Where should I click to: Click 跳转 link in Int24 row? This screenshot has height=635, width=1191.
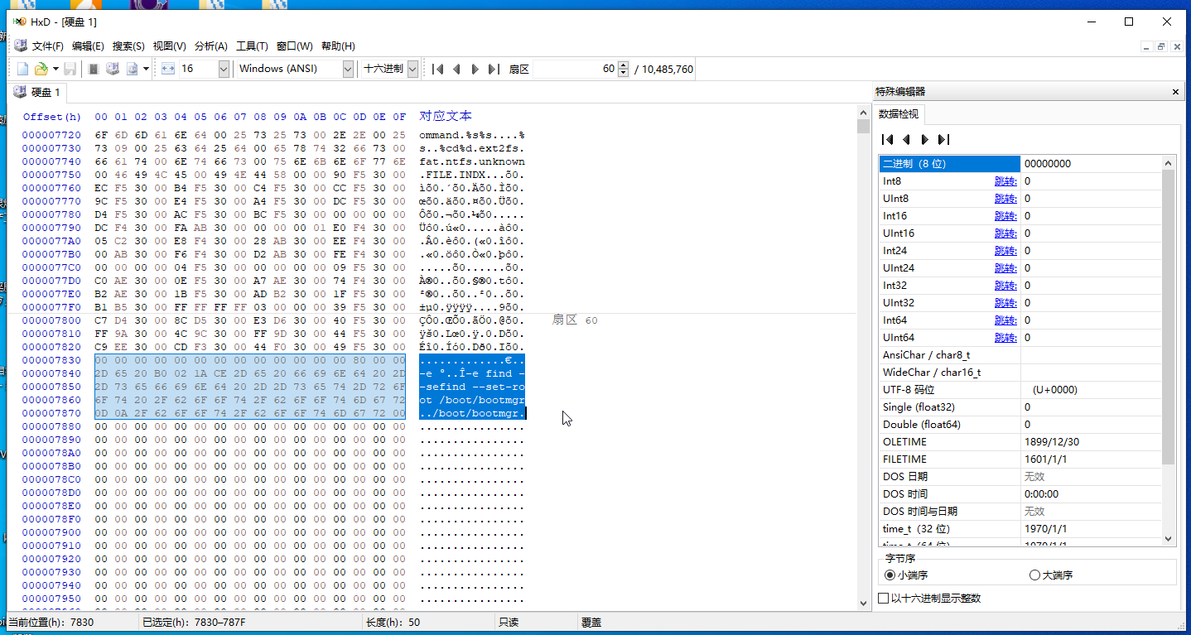tap(1005, 251)
